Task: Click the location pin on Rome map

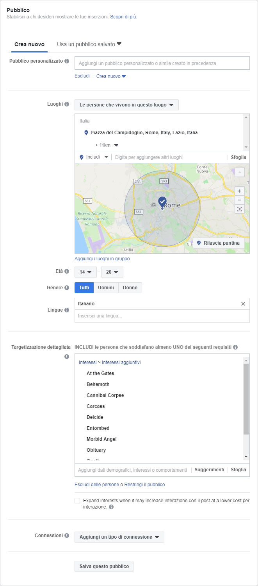Action: click(162, 202)
